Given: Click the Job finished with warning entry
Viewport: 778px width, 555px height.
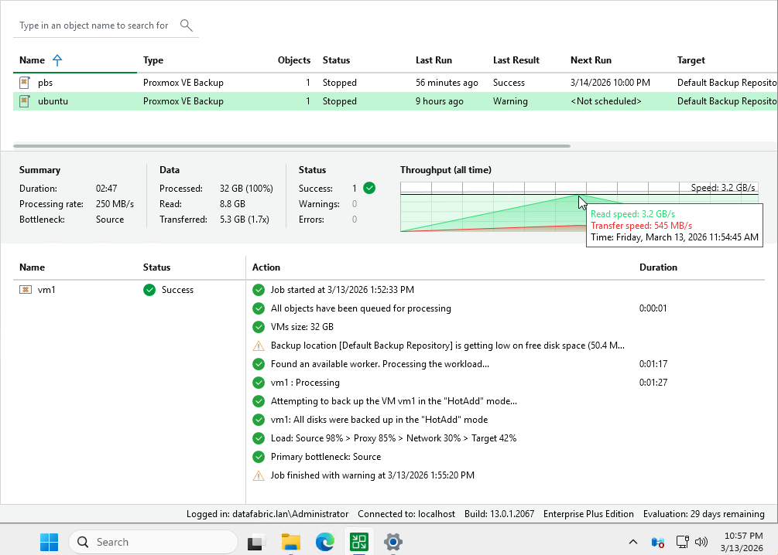Looking at the screenshot, I should pos(372,475).
